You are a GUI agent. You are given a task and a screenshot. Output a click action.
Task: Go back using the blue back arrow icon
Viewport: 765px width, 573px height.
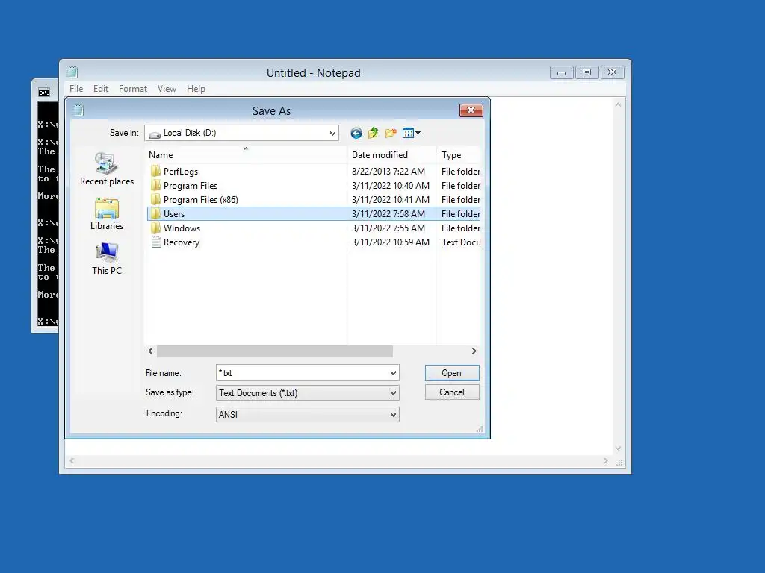(356, 133)
